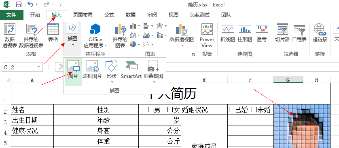Click the 姓名 cell
This screenshot has height=148, width=339.
click(x=32, y=110)
